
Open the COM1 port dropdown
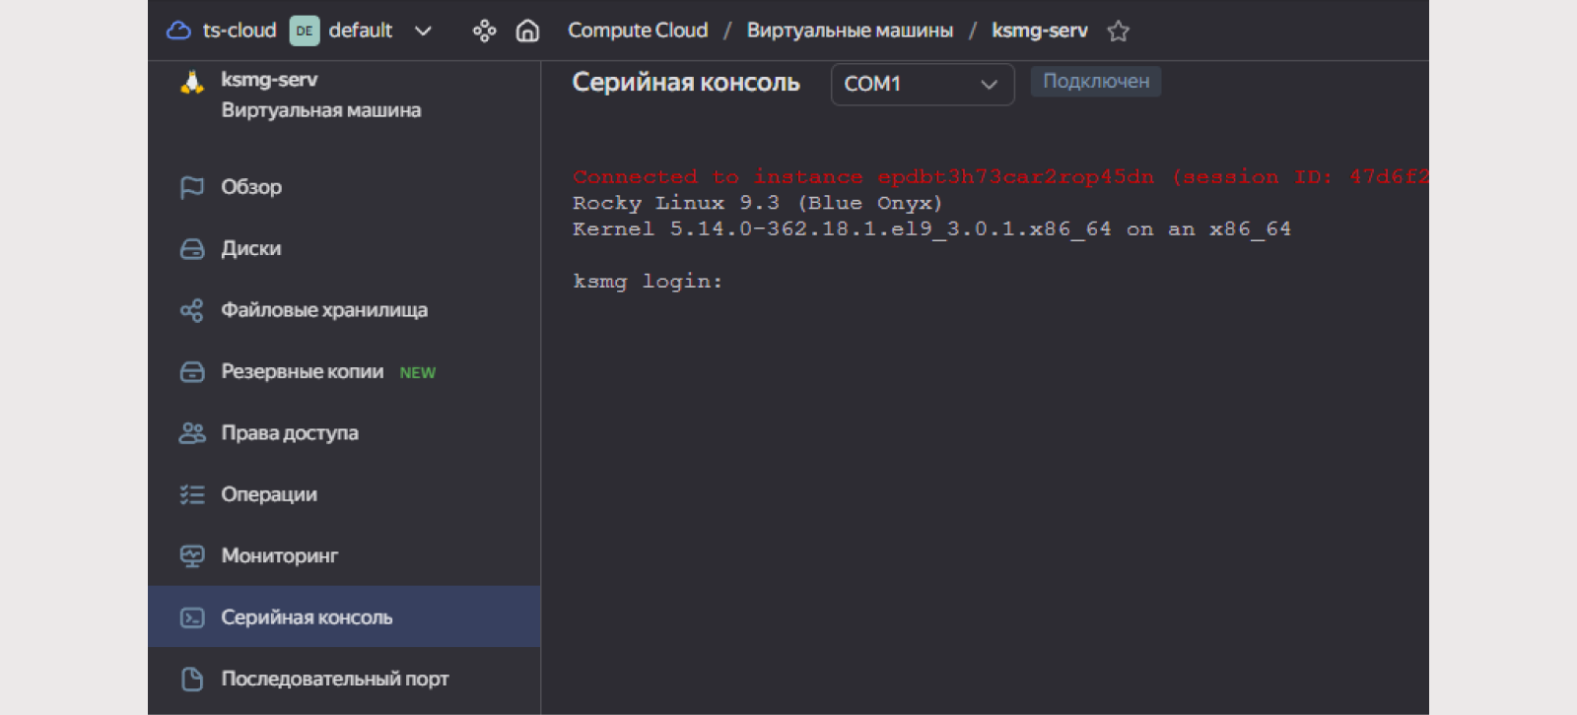coord(923,84)
